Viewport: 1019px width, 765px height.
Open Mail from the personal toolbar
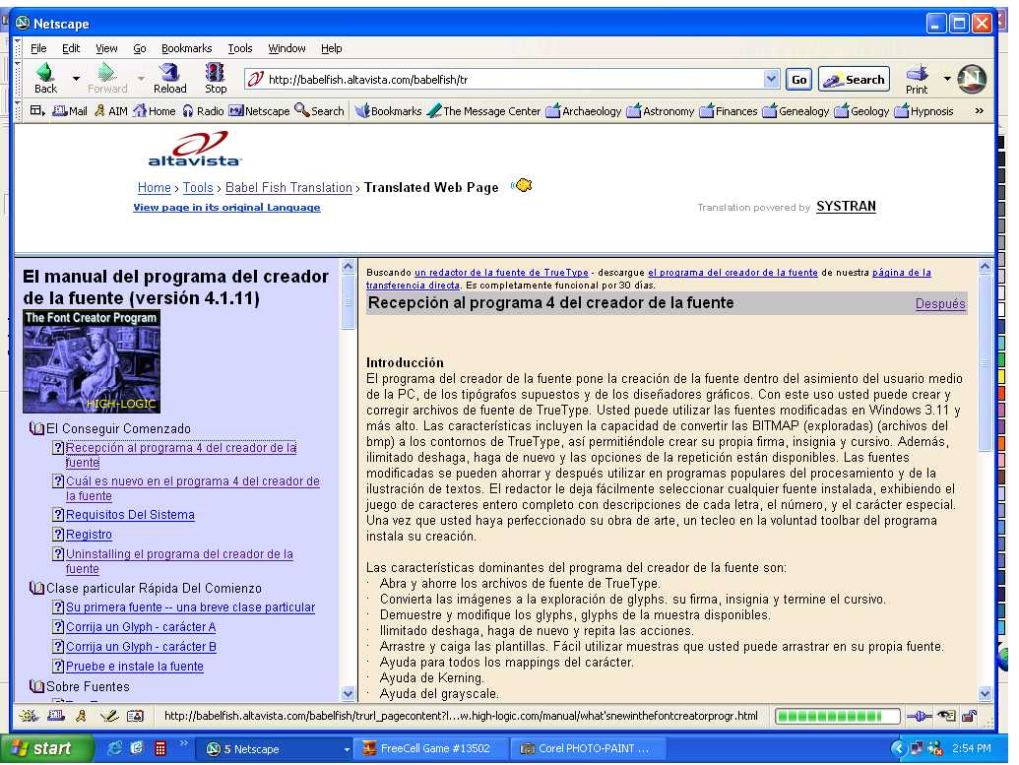(x=70, y=111)
